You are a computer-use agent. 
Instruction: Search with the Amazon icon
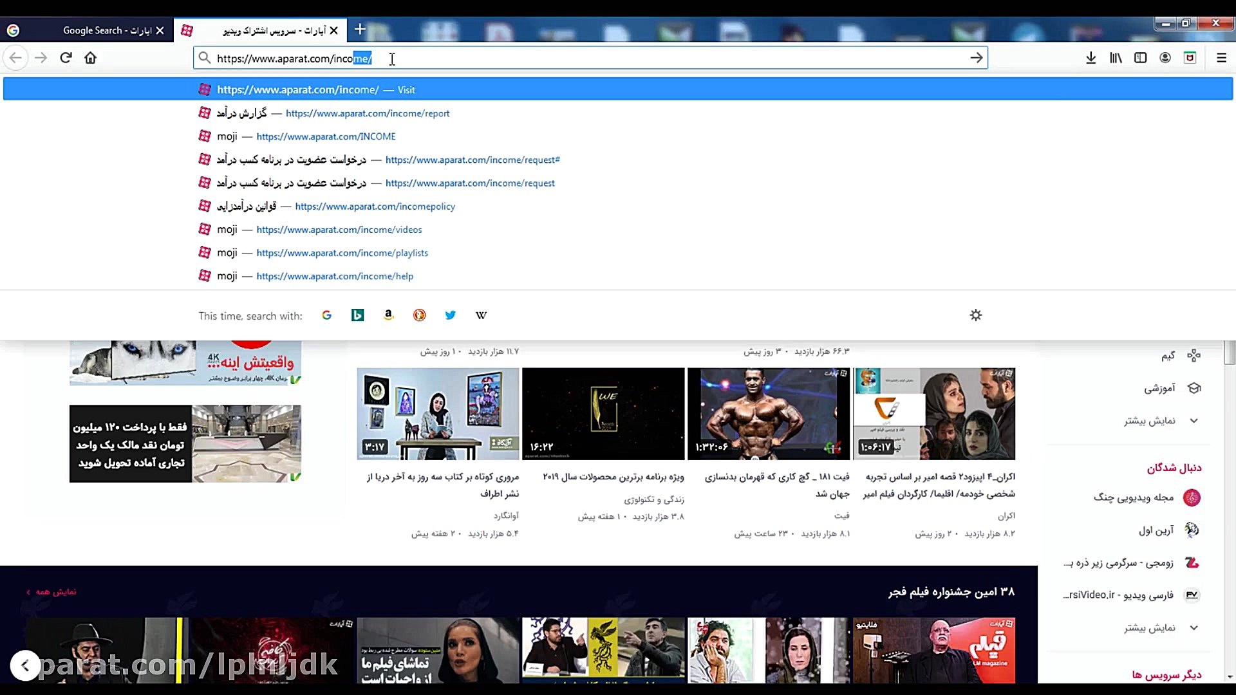tap(388, 315)
